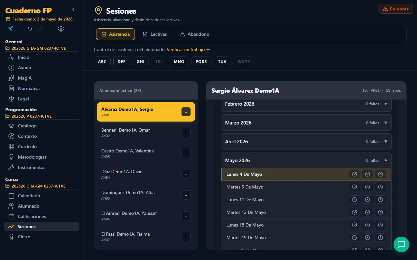Open the 202526 G 1A-GM 0237-ICTVE folder selector
The width and height of the screenshot is (417, 260).
(36, 48)
